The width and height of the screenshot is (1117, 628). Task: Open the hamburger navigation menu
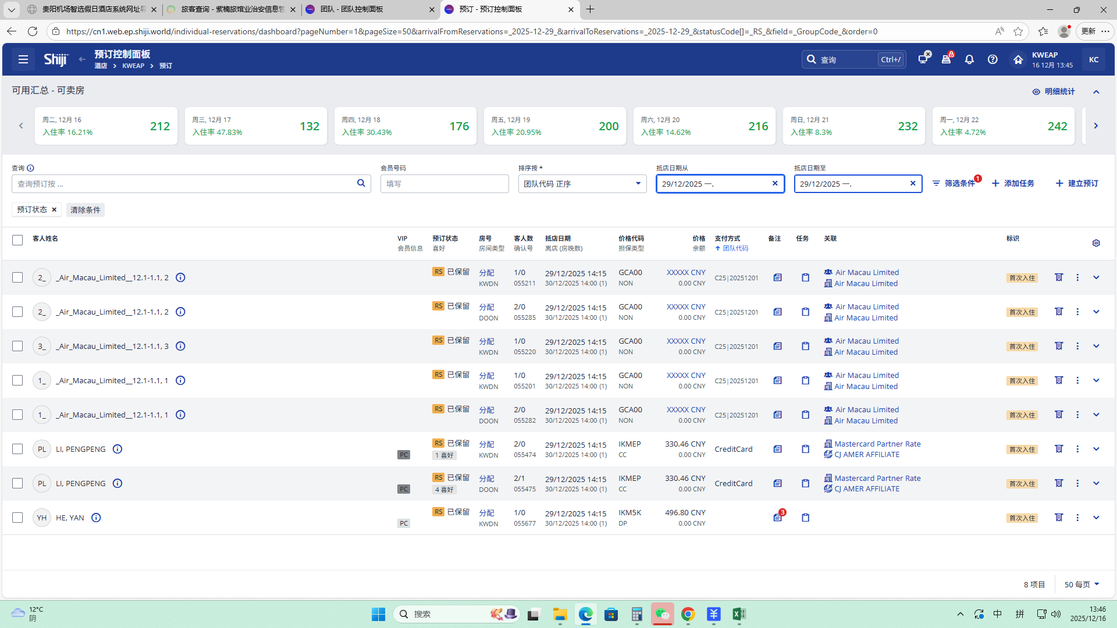coord(23,59)
